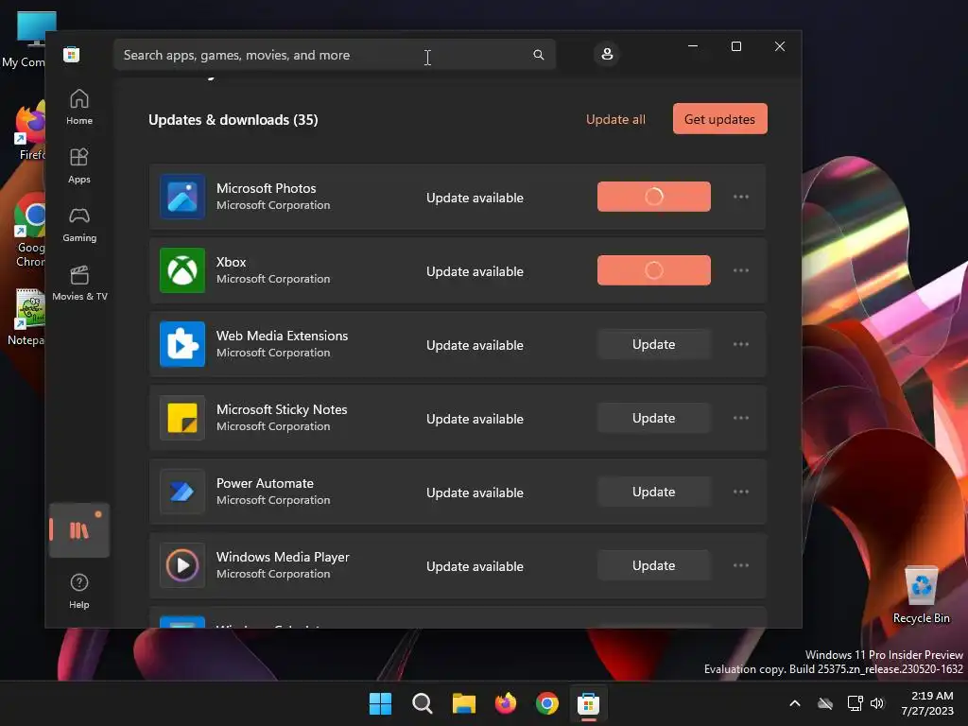
Task: Click the Get updates button
Action: click(x=719, y=118)
